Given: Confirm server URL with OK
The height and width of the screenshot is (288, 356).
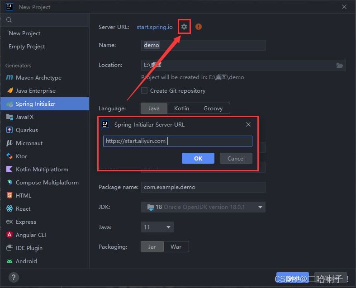Looking at the screenshot, I should (x=198, y=158).
